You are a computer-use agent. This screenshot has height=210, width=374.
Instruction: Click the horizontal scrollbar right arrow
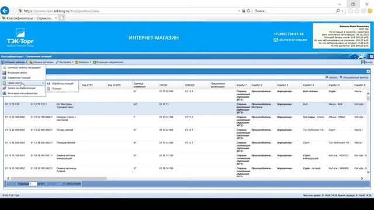pos(362,178)
